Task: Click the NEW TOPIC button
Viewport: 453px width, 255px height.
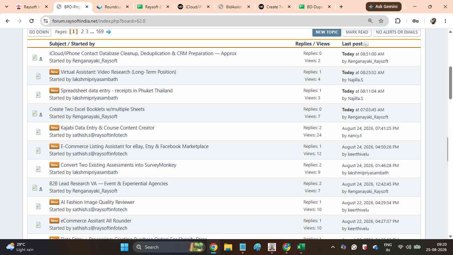Action: [327, 32]
